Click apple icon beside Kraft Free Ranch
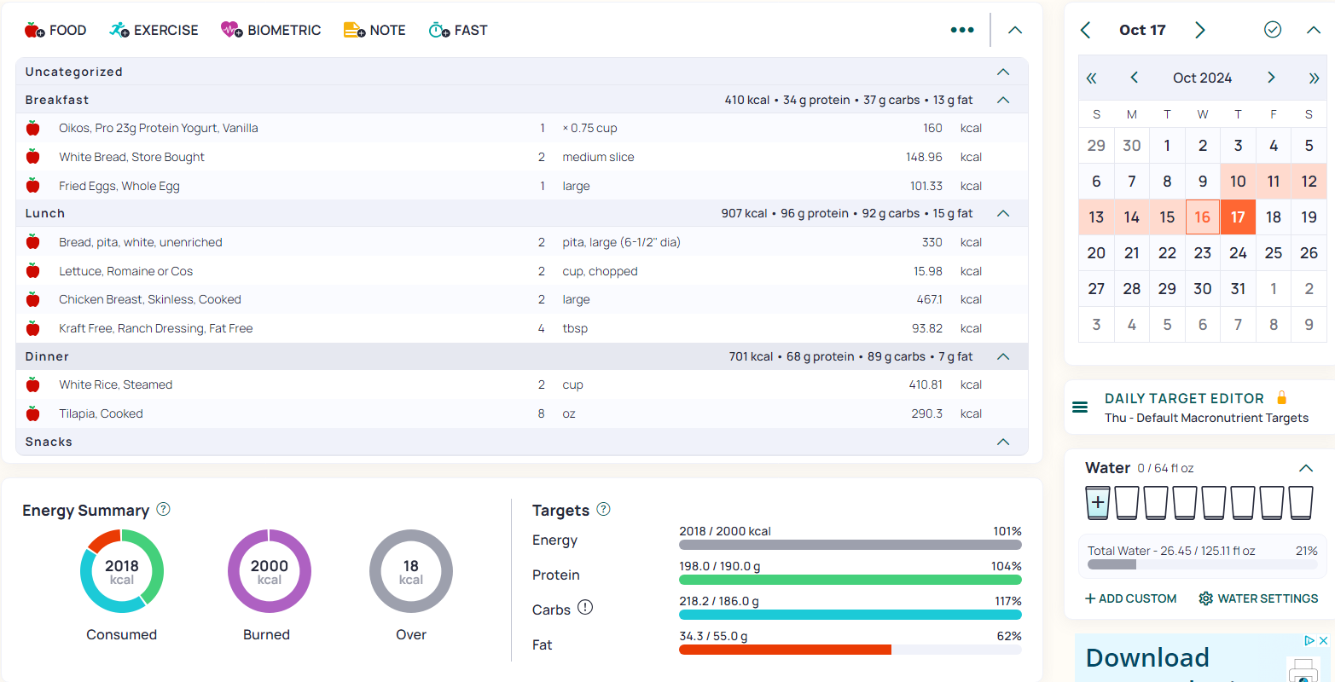 (33, 328)
